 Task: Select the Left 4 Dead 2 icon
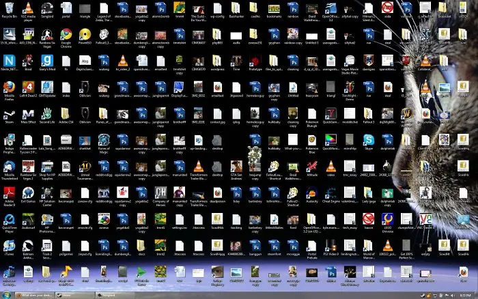(29, 87)
